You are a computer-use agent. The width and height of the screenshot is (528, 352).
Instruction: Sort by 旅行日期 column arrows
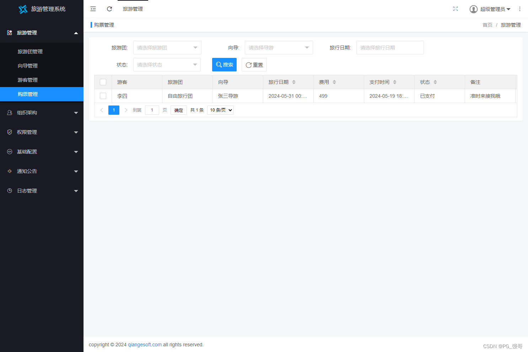tap(294, 82)
